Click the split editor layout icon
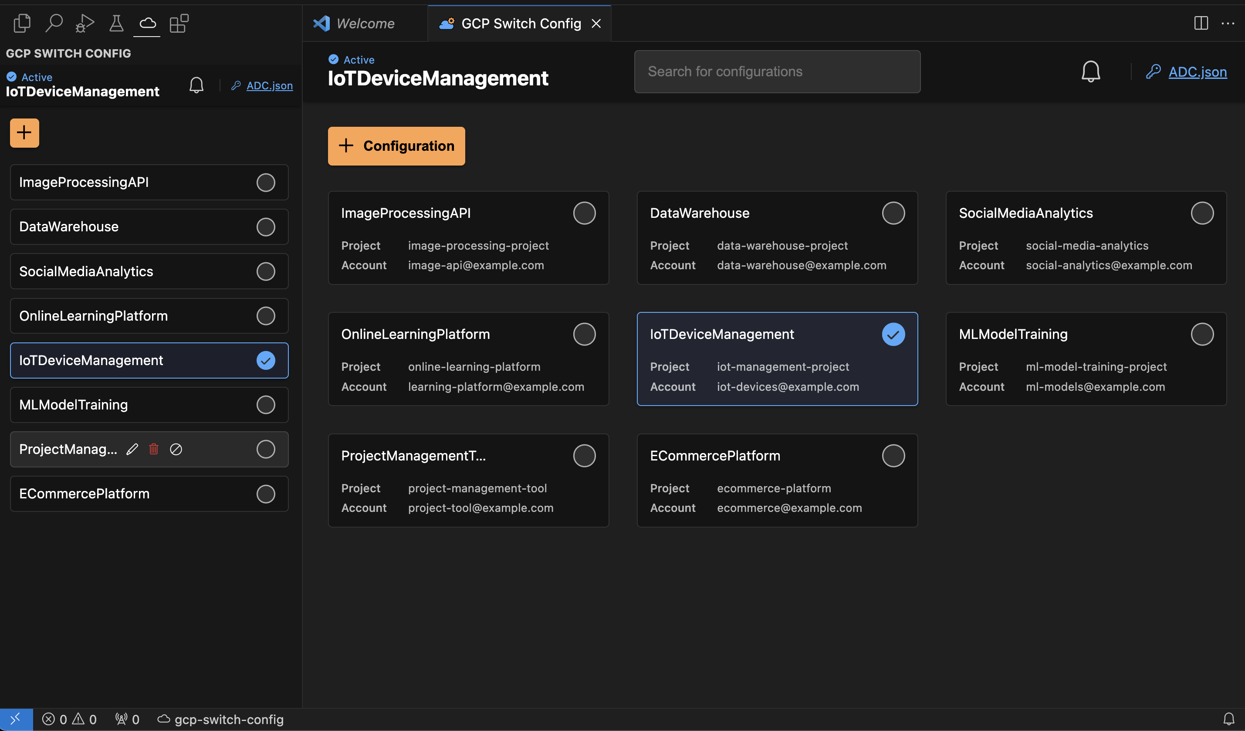The height and width of the screenshot is (731, 1245). [1201, 23]
